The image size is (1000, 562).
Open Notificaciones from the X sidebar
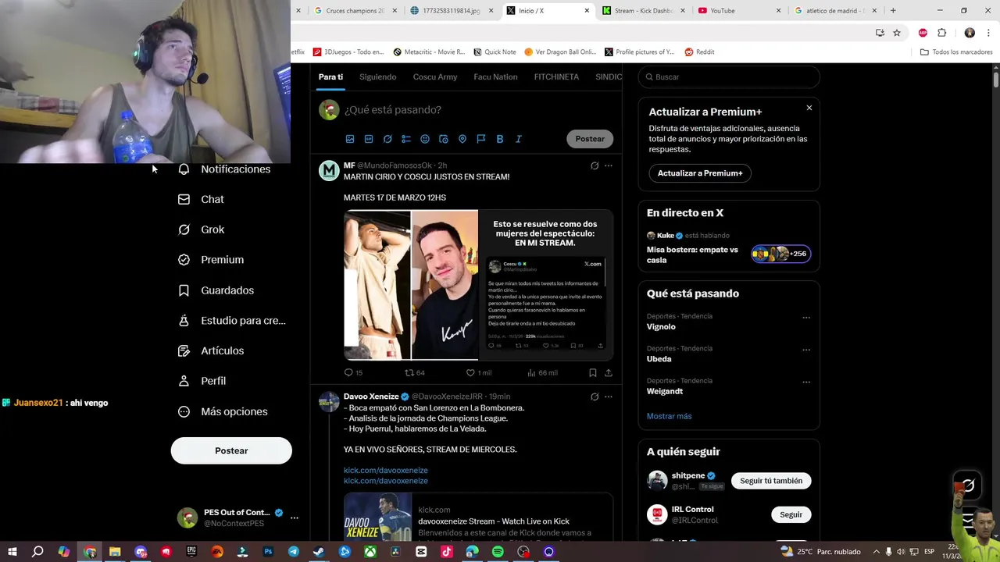click(224, 169)
